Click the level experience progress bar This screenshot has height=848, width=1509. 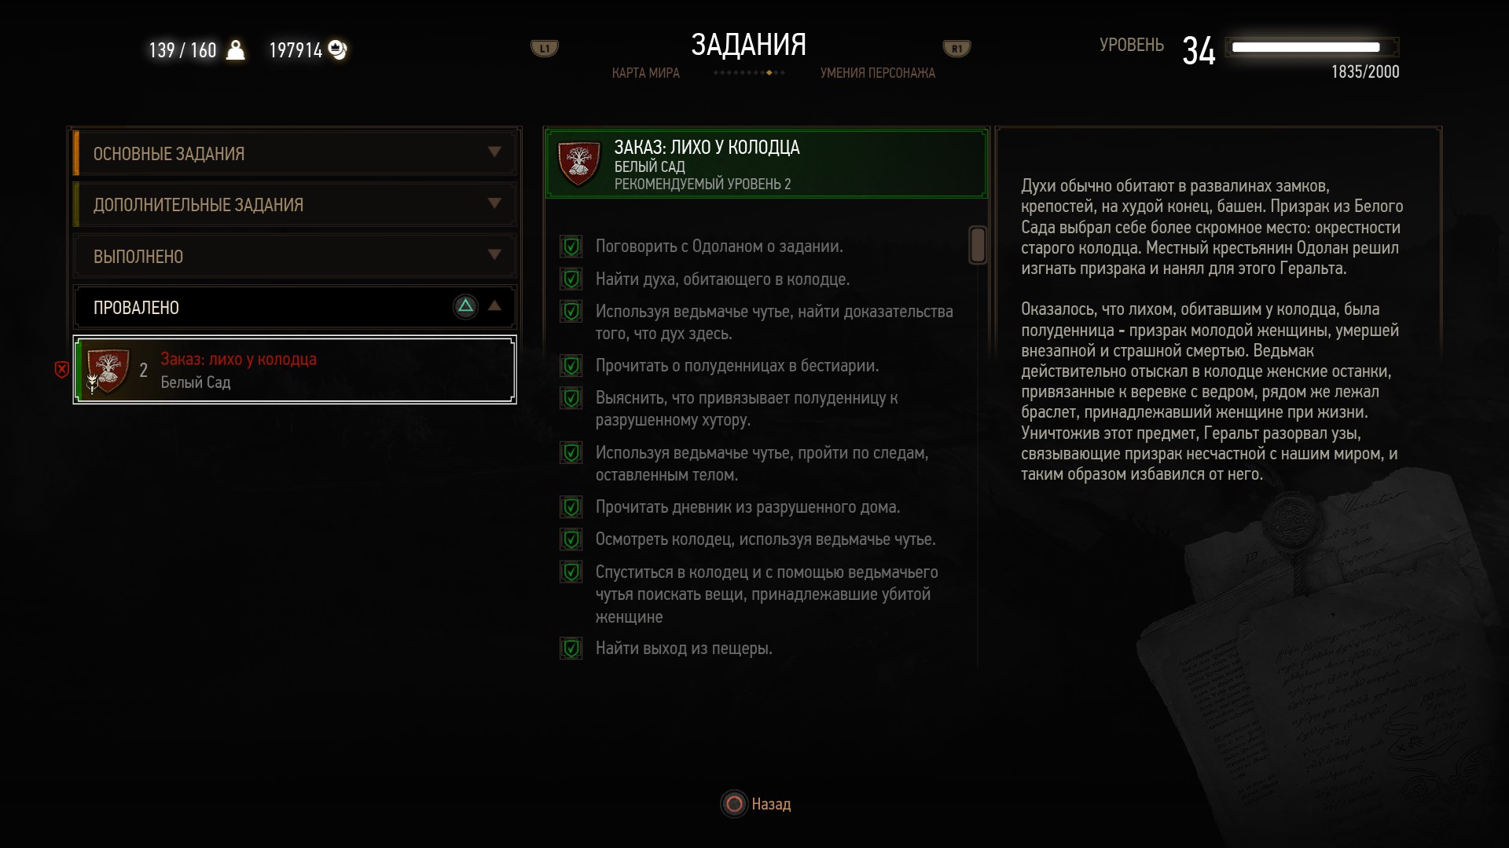coord(1311,47)
